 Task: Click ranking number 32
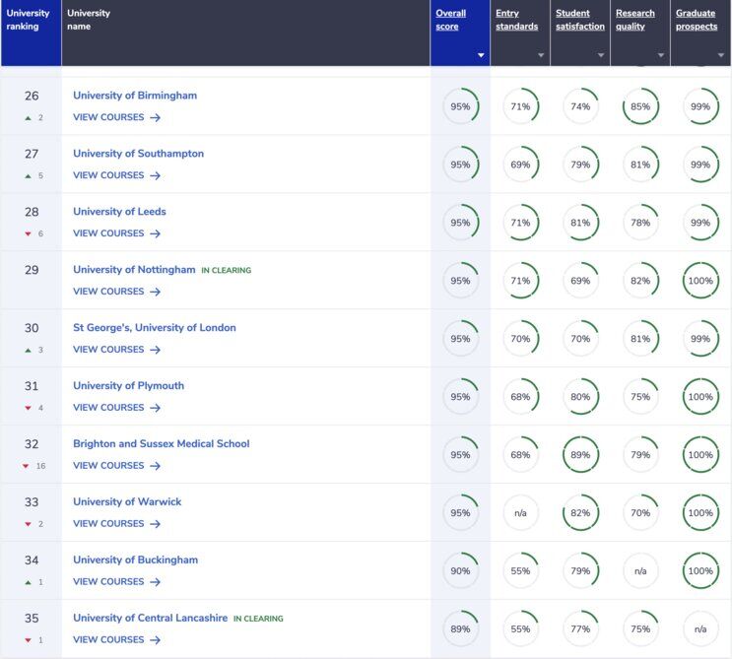click(32, 444)
